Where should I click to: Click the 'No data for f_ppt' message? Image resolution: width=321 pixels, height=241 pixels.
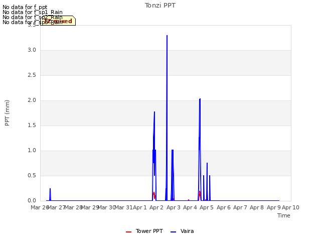pos(25,7)
